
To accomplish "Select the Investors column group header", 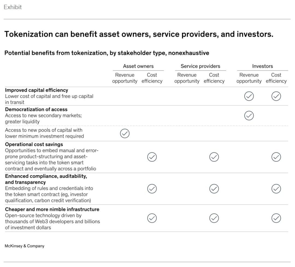I will point(262,66).
